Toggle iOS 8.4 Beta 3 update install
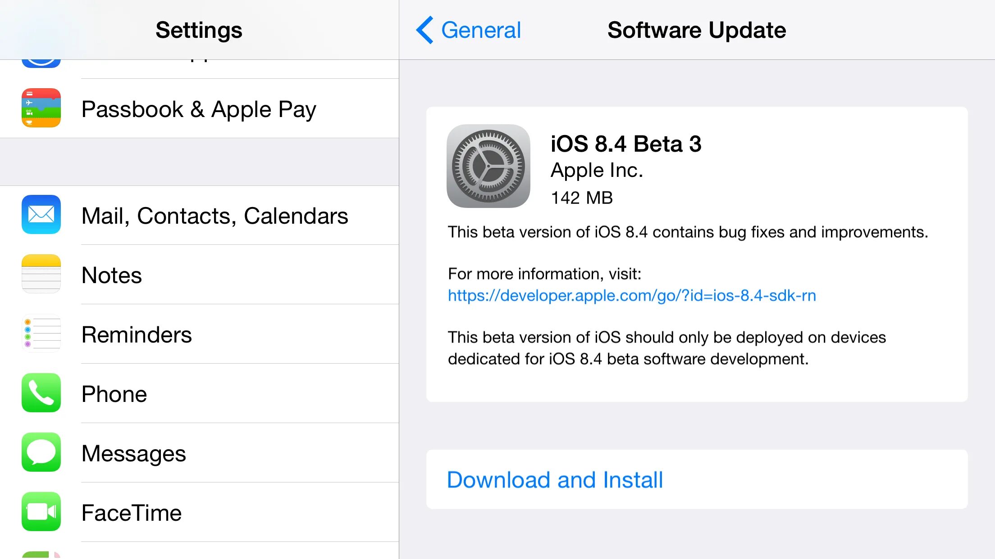This screenshot has width=995, height=559. click(x=555, y=479)
